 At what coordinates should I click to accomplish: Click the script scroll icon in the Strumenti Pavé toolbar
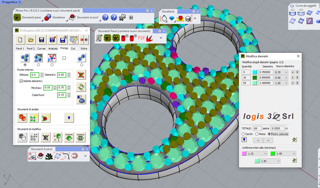coord(99,38)
